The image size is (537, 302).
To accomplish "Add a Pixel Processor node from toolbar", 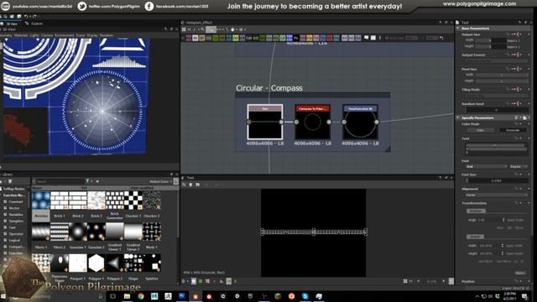I will point(296,38).
